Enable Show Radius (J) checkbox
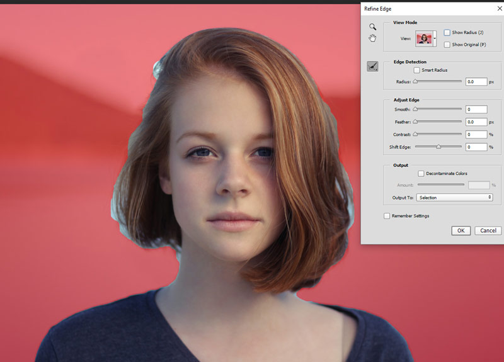This screenshot has width=504, height=362. click(447, 33)
